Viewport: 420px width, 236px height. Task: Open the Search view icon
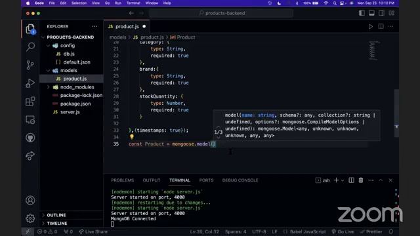[x=30, y=47]
